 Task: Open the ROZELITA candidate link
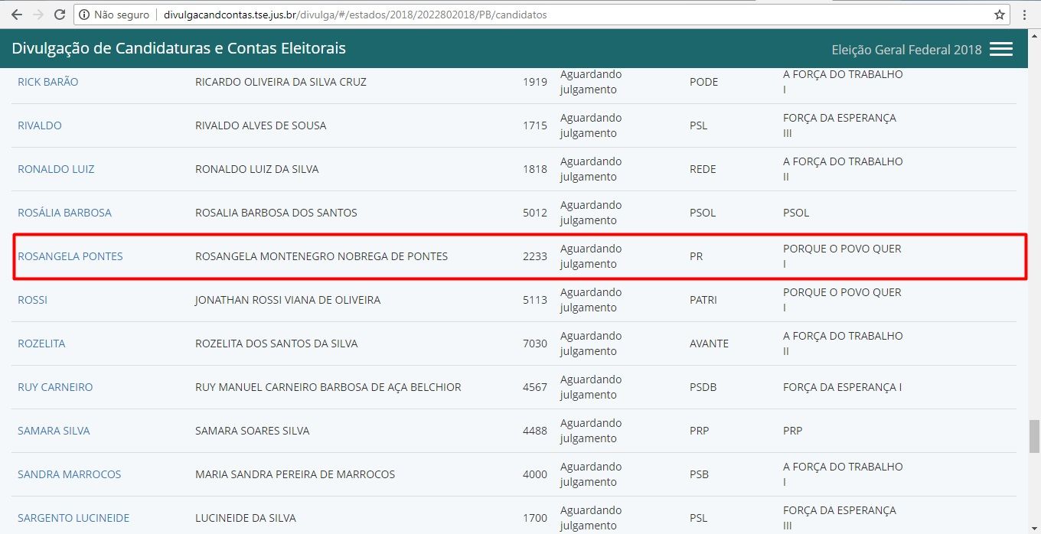[x=41, y=344]
